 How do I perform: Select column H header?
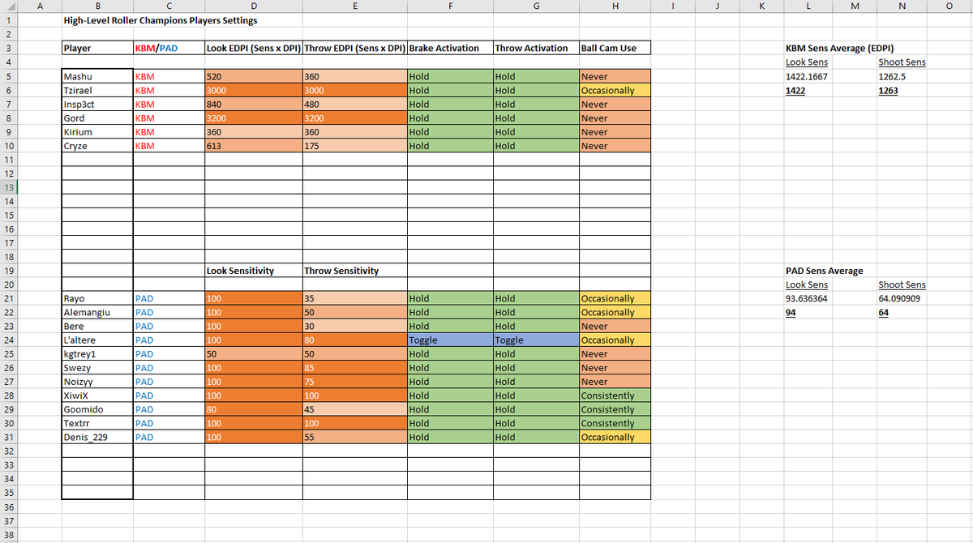[615, 6]
